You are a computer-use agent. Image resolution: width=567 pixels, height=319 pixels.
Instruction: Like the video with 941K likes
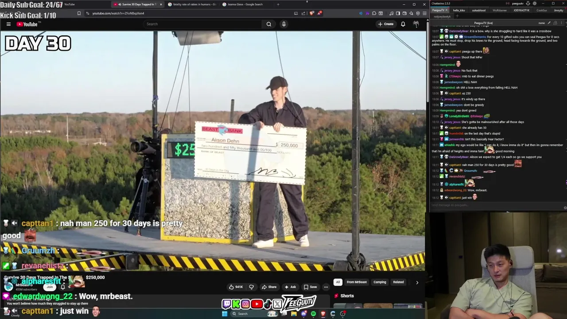click(x=236, y=287)
